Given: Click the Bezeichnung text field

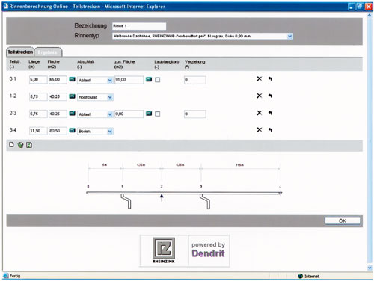Looking at the screenshot, I should [139, 26].
